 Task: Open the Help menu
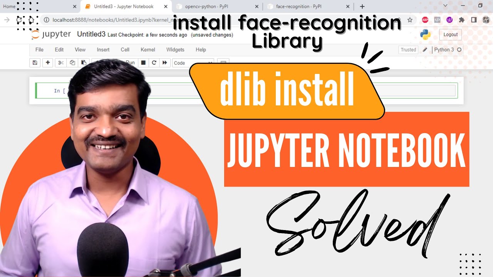201,50
